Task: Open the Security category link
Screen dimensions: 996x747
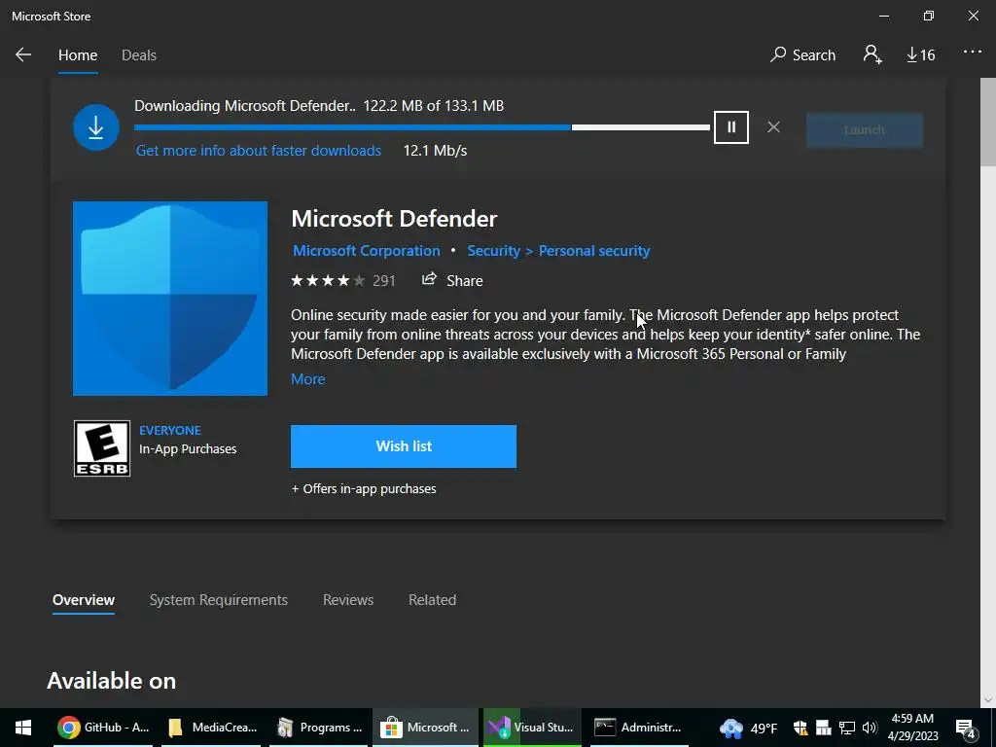Action: [x=493, y=251]
